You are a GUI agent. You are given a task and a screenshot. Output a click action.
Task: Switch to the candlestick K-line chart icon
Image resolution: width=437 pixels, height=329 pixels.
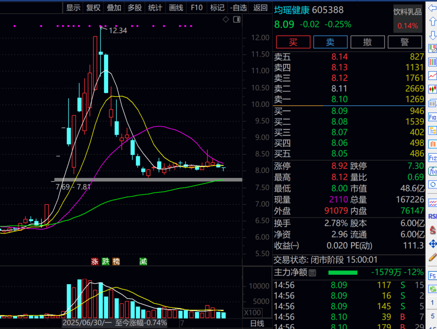(433, 89)
